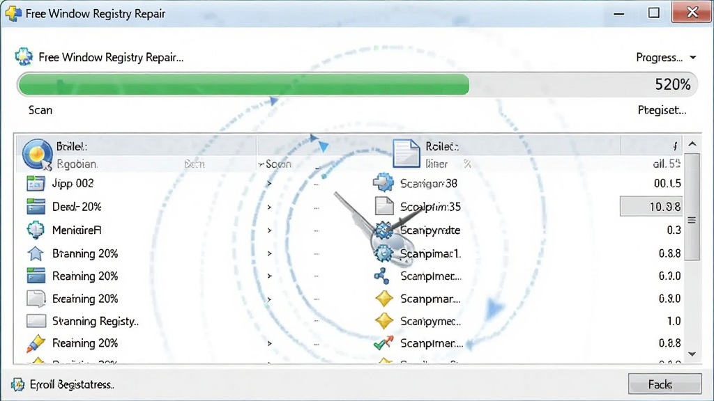The height and width of the screenshot is (401, 714).
Task: Click the Biner column header text
Action: tap(436, 164)
